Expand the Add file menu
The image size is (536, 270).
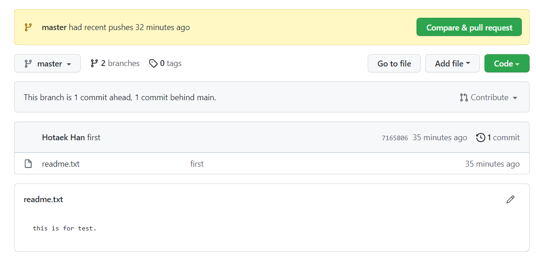(452, 63)
